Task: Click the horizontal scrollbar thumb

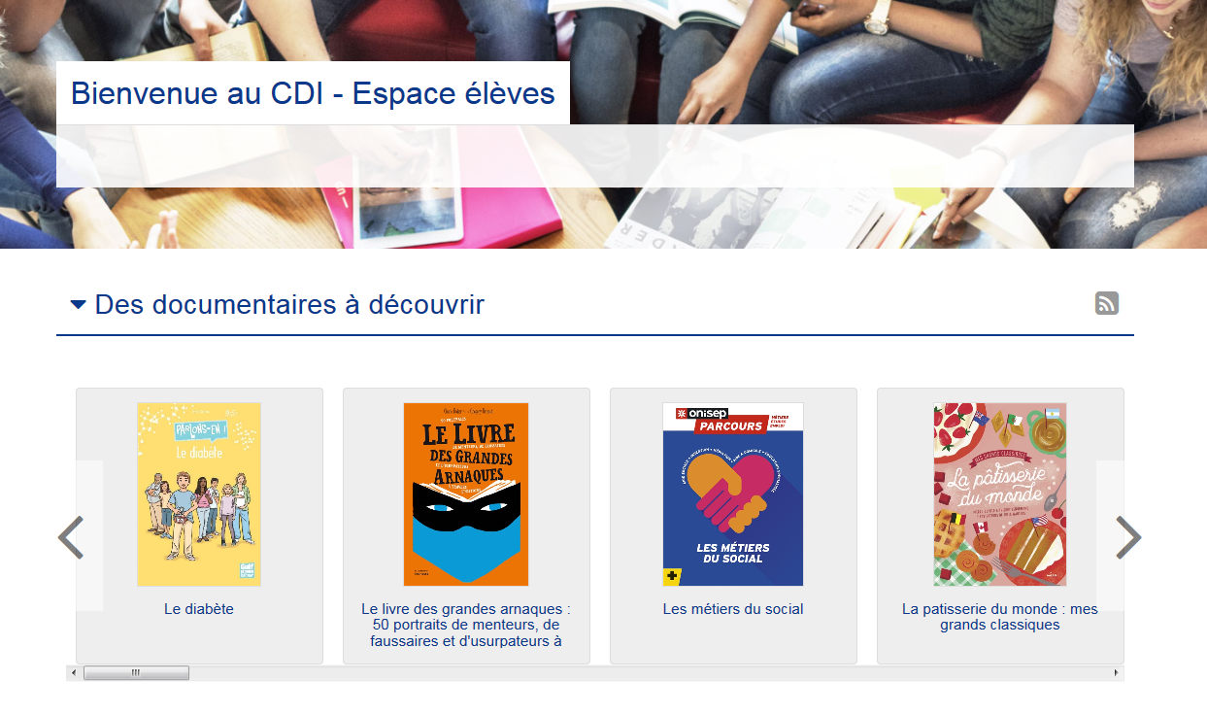Action: tap(136, 672)
